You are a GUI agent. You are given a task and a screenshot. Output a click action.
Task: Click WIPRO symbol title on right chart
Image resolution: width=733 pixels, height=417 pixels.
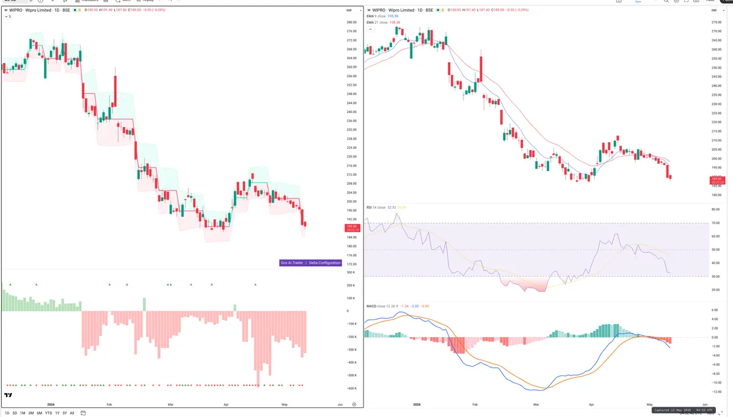click(403, 10)
